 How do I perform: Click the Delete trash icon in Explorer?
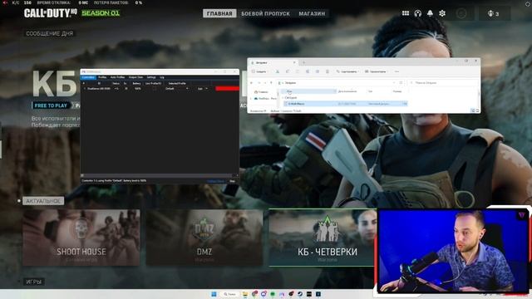click(x=328, y=71)
